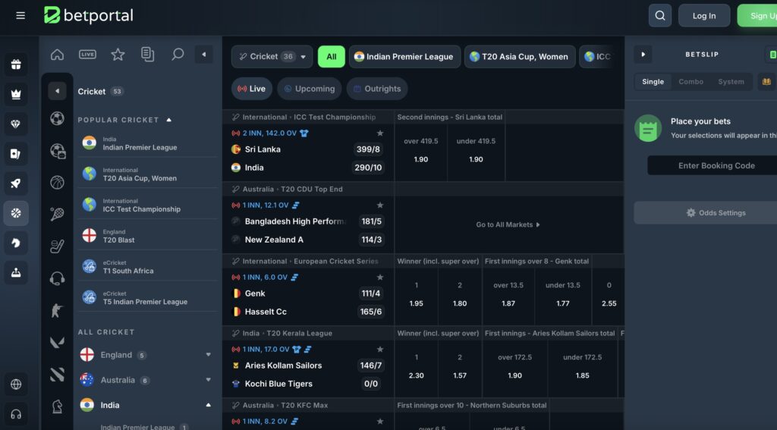
Task: Click the betportal logo
Action: pyautogui.click(x=88, y=15)
